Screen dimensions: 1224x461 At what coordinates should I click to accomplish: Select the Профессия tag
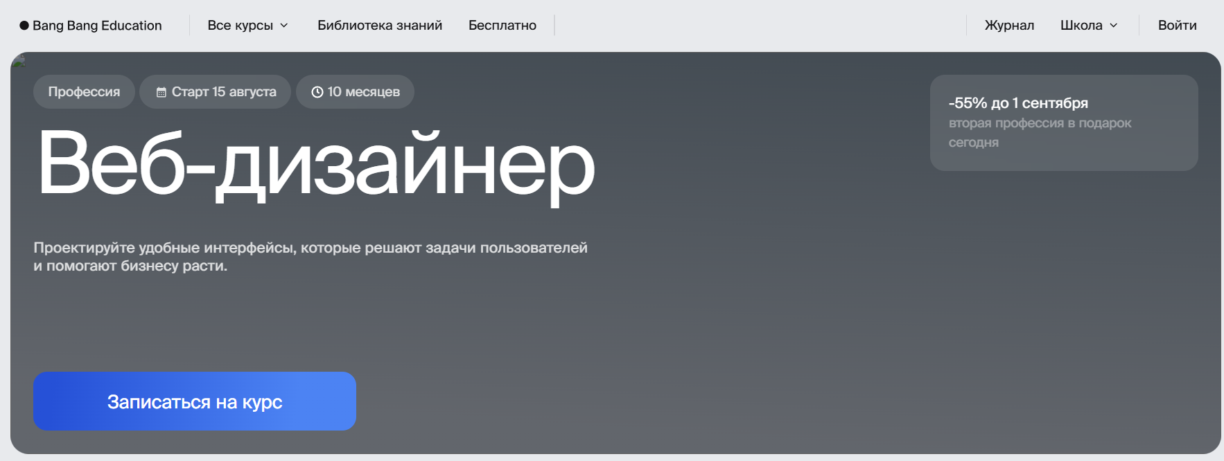pos(84,92)
